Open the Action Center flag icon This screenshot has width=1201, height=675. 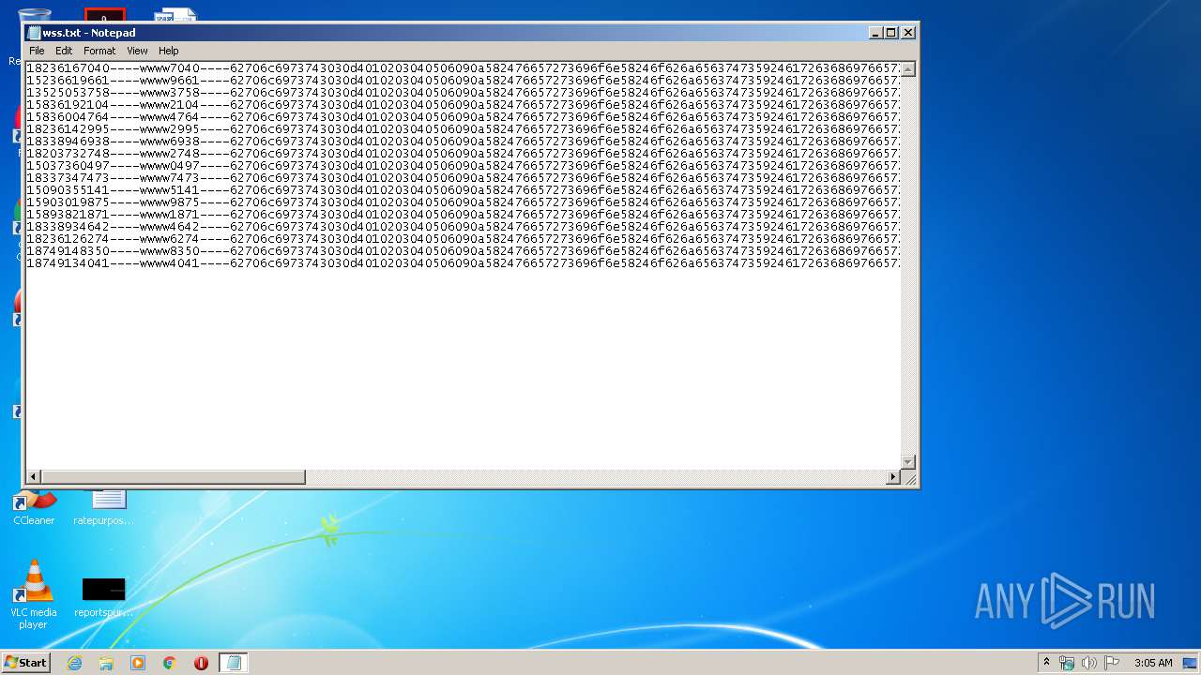(x=1112, y=663)
